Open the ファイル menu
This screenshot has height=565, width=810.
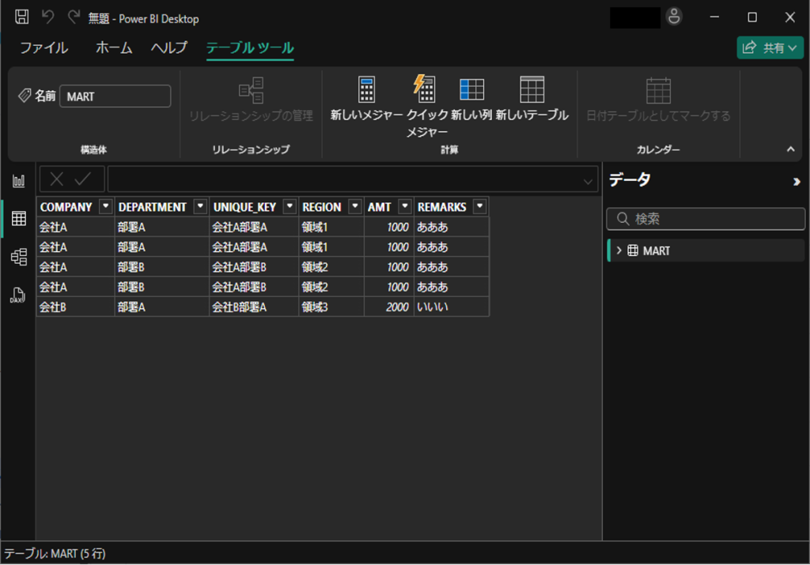click(44, 48)
